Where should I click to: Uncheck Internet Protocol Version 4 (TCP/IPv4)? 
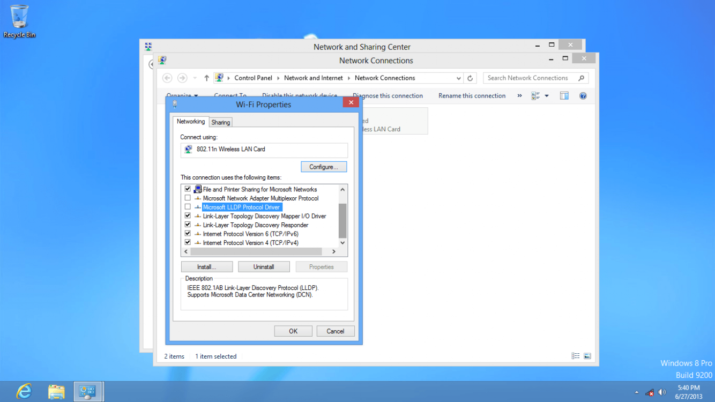pos(188,243)
